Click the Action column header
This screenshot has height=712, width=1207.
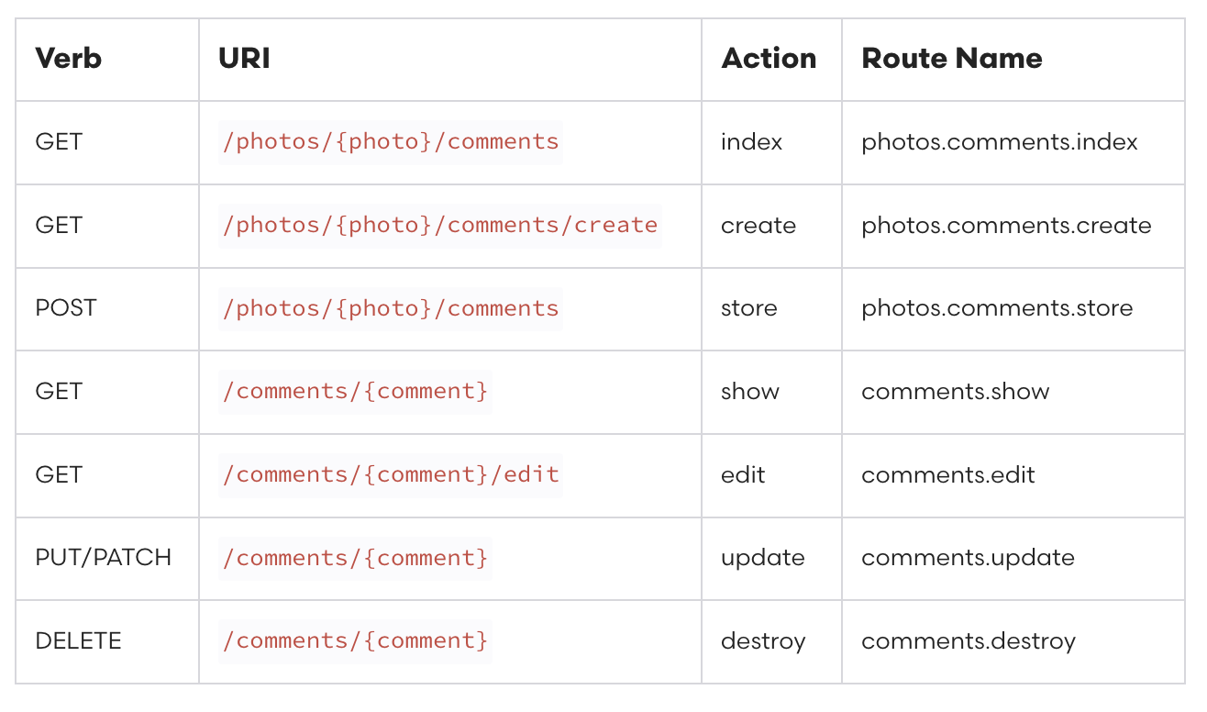point(769,58)
